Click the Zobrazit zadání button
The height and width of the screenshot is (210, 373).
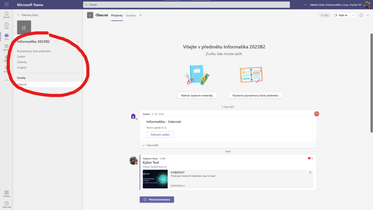(x=160, y=135)
